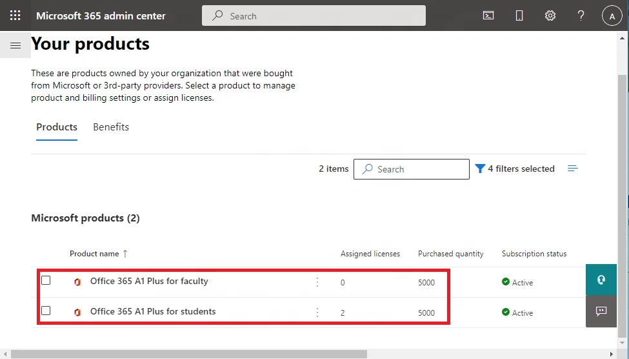Click assigned licenses value 2
The height and width of the screenshot is (359, 629).
click(343, 313)
